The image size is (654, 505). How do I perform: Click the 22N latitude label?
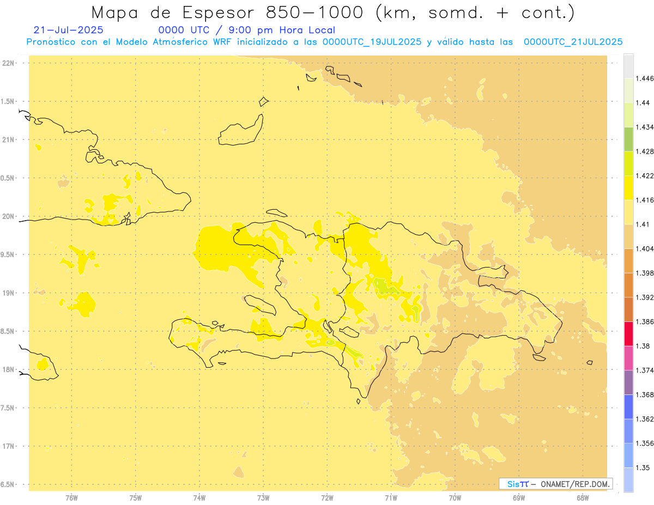click(x=8, y=63)
